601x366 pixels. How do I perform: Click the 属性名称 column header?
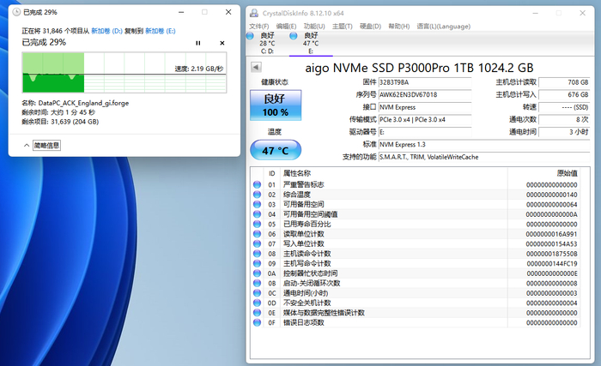pyautogui.click(x=297, y=173)
